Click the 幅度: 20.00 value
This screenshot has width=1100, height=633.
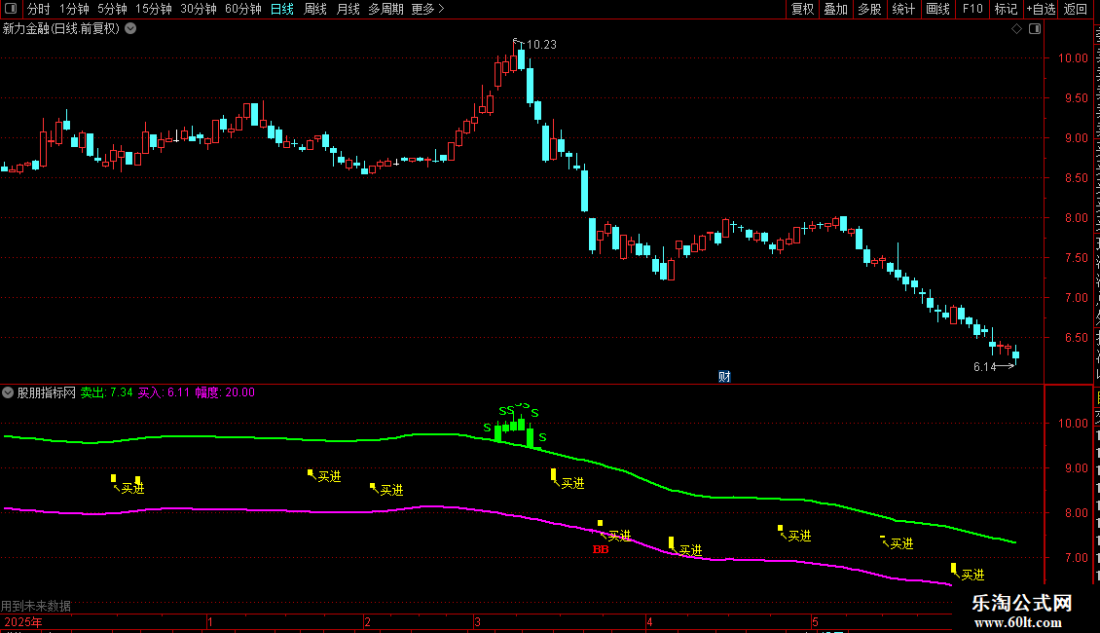(x=225, y=393)
